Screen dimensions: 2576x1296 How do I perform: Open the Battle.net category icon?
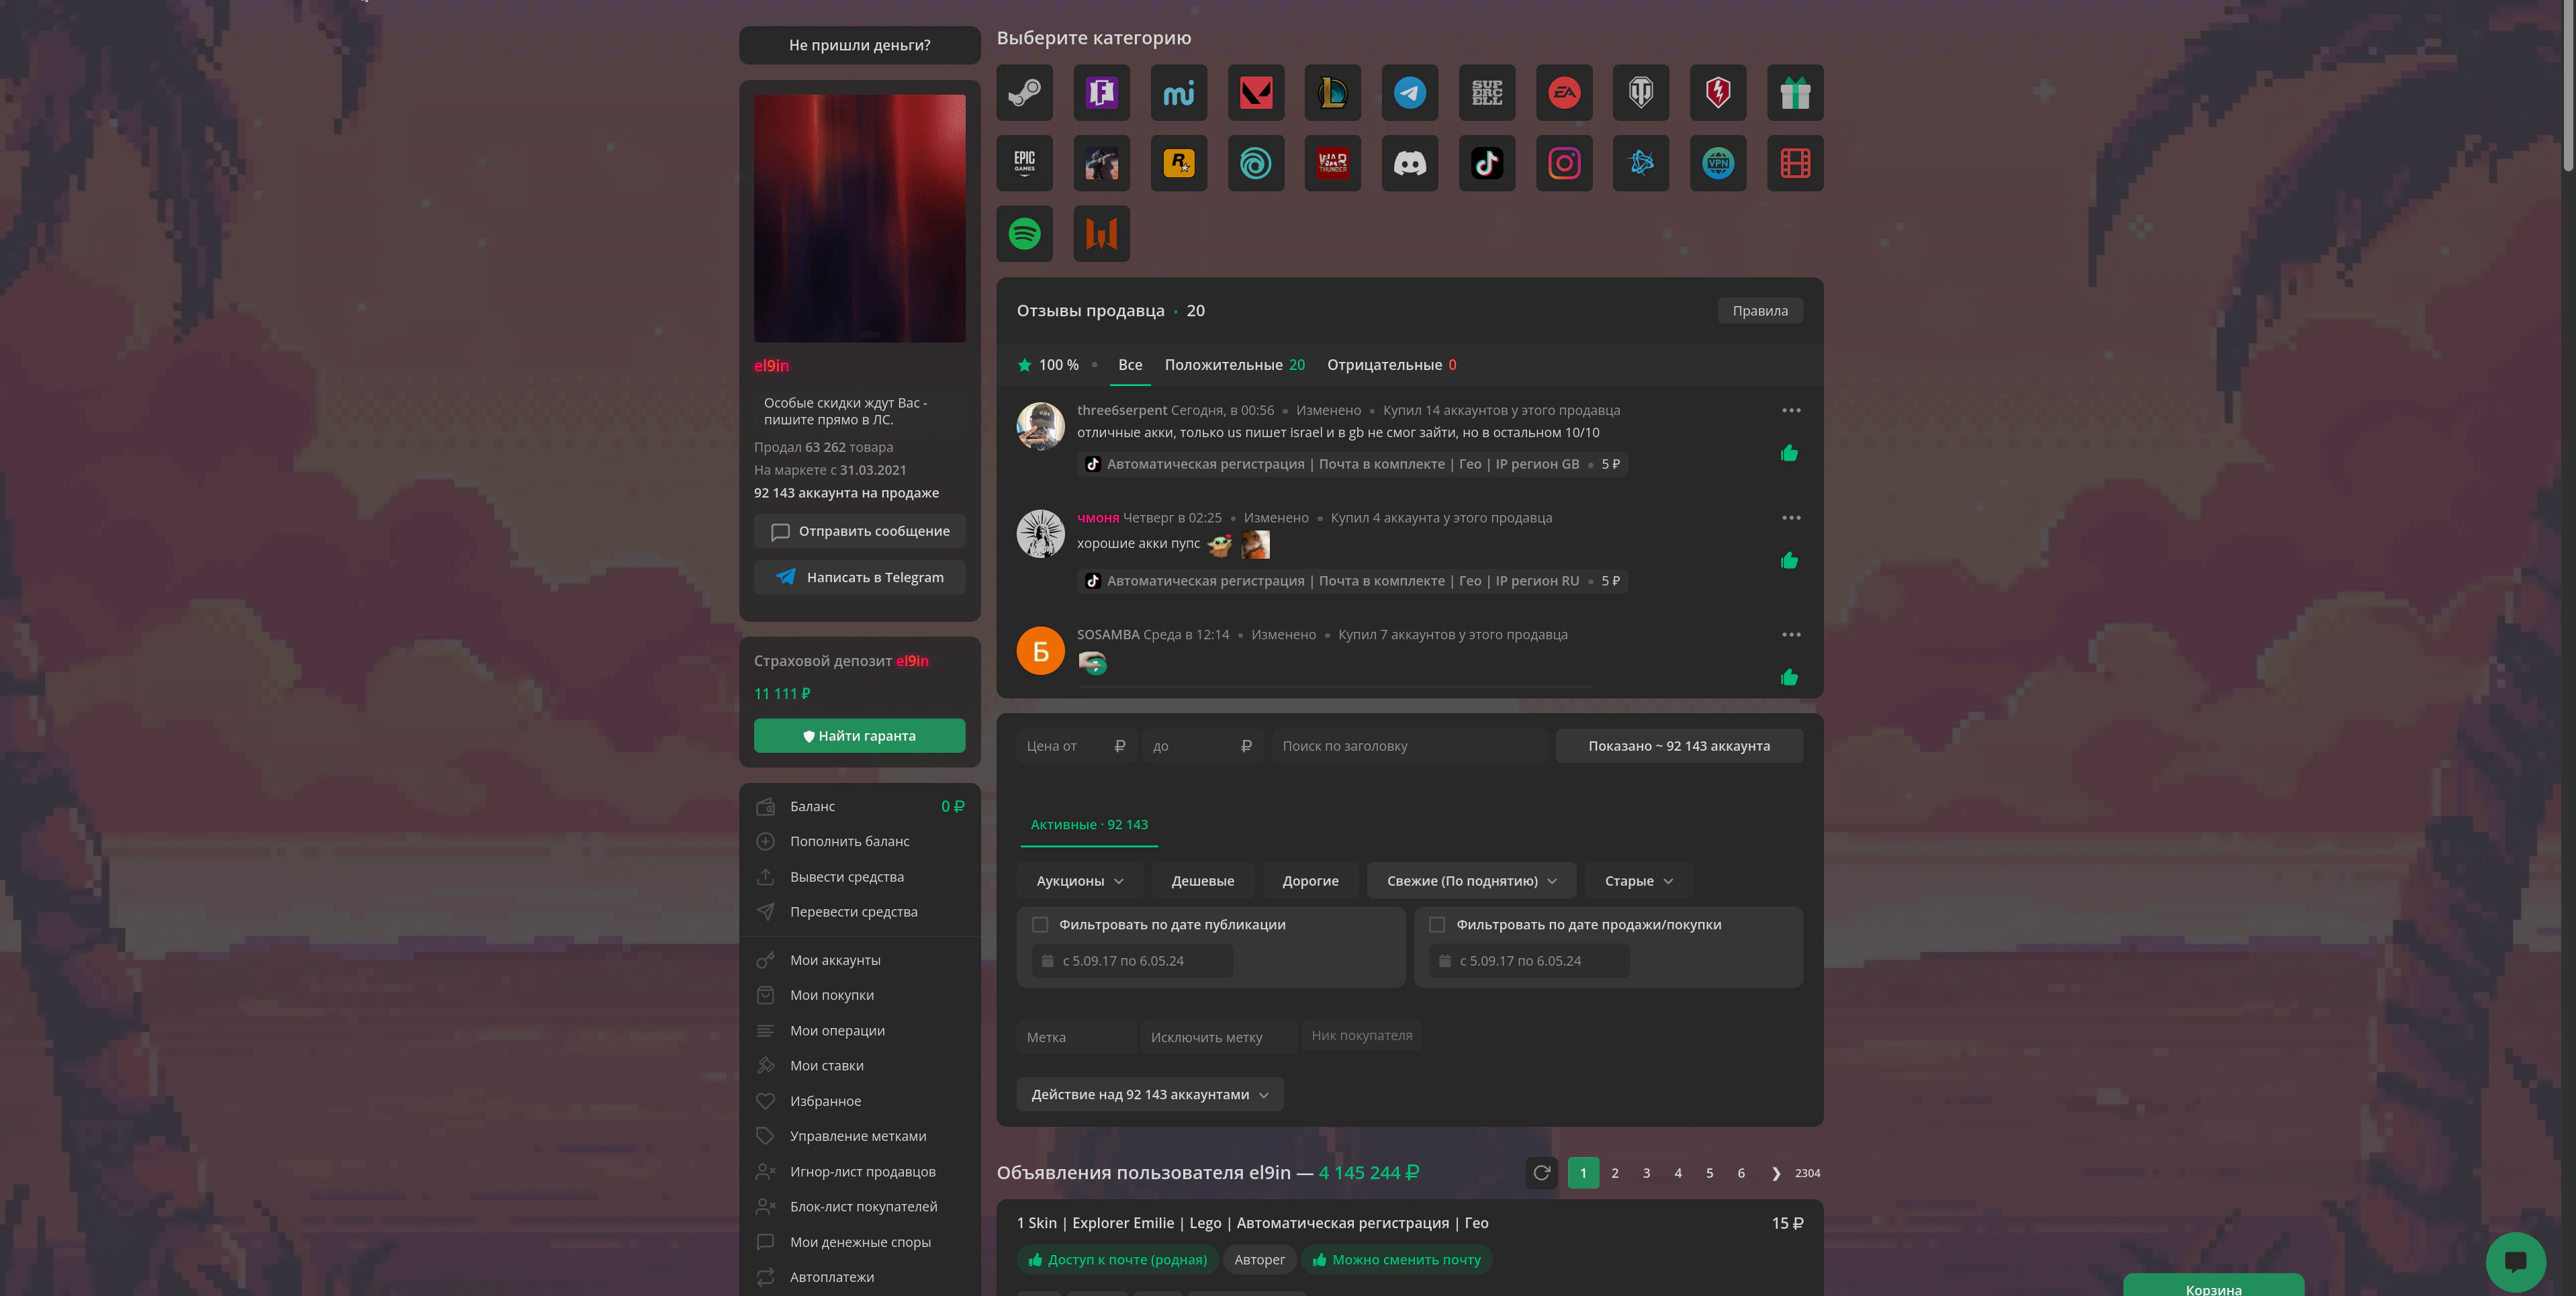(1640, 163)
